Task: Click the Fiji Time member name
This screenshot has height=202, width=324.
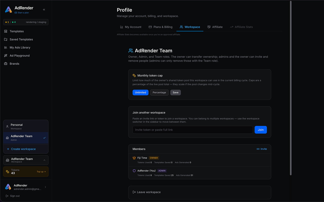Action: pos(142,158)
